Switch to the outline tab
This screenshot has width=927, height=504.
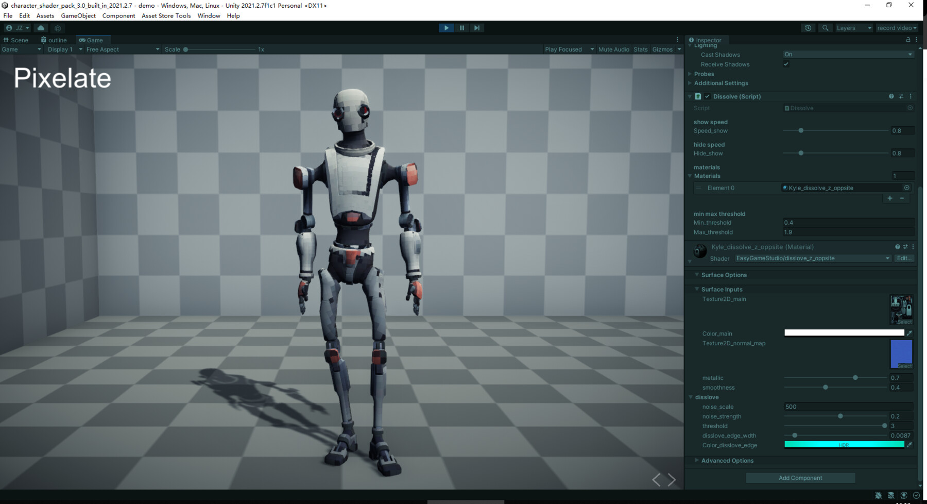tap(54, 40)
